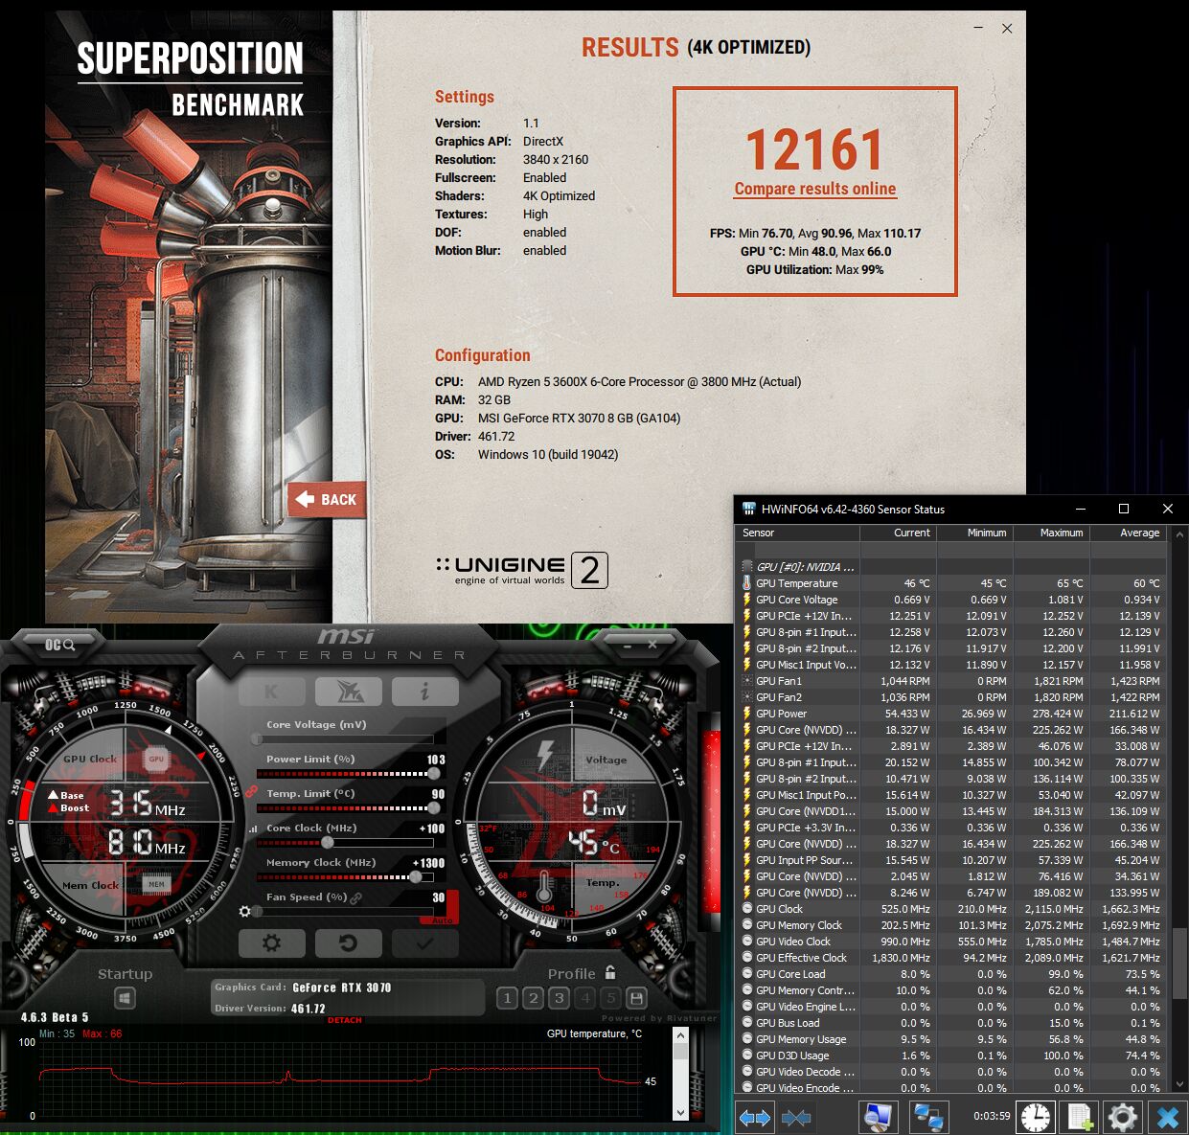Image resolution: width=1189 pixels, height=1135 pixels.
Task: Select the GPU Effective Clock row
Action: click(x=950, y=958)
